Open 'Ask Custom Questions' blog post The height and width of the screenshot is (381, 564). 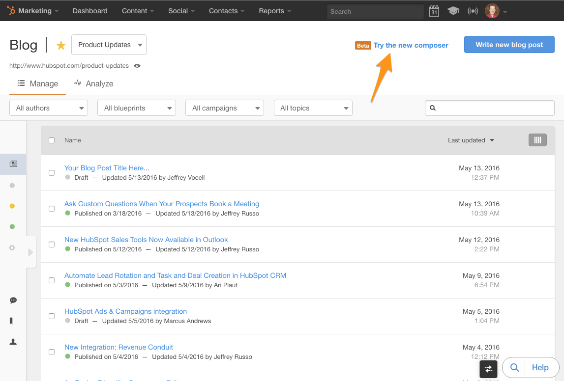(x=161, y=204)
